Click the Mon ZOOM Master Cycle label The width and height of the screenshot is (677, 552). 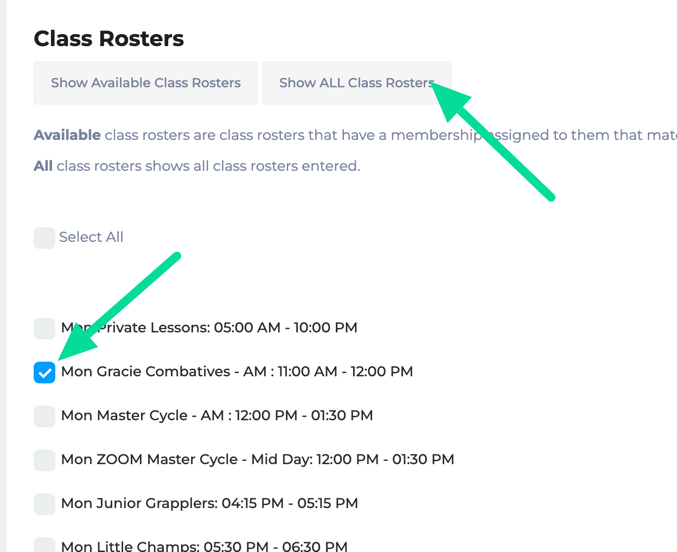(x=258, y=459)
